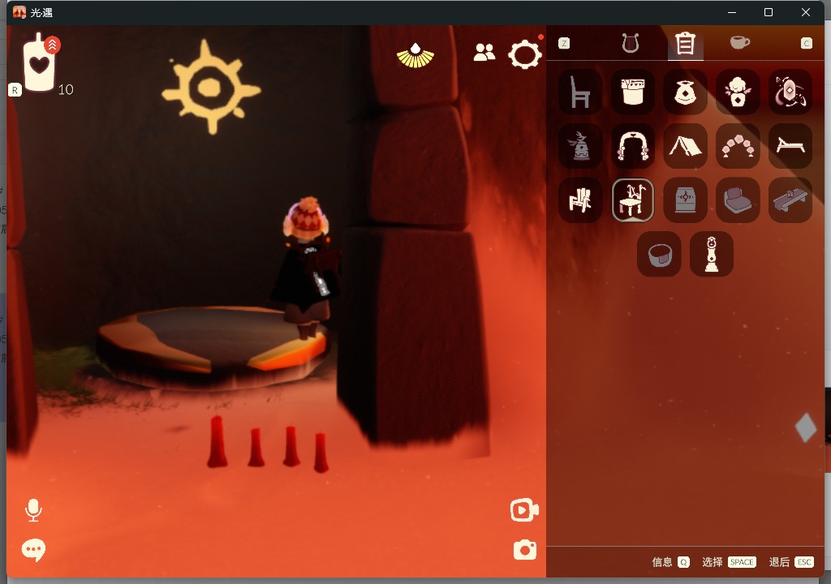Start video recording
This screenshot has width=831, height=584.
click(524, 510)
